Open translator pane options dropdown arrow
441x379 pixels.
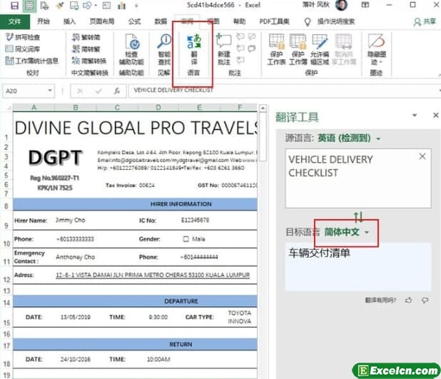point(415,115)
